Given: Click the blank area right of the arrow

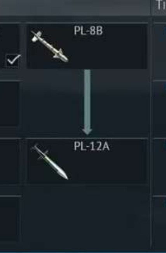Looking at the screenshot, I should click(x=121, y=103).
